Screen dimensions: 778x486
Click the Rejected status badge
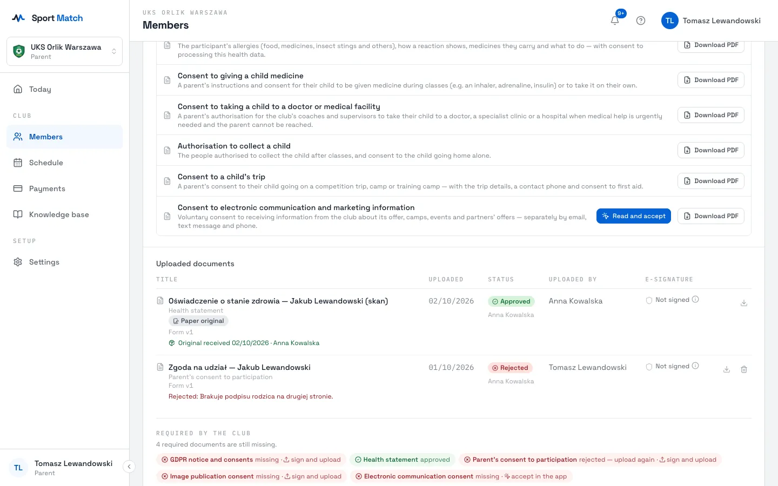pos(510,368)
